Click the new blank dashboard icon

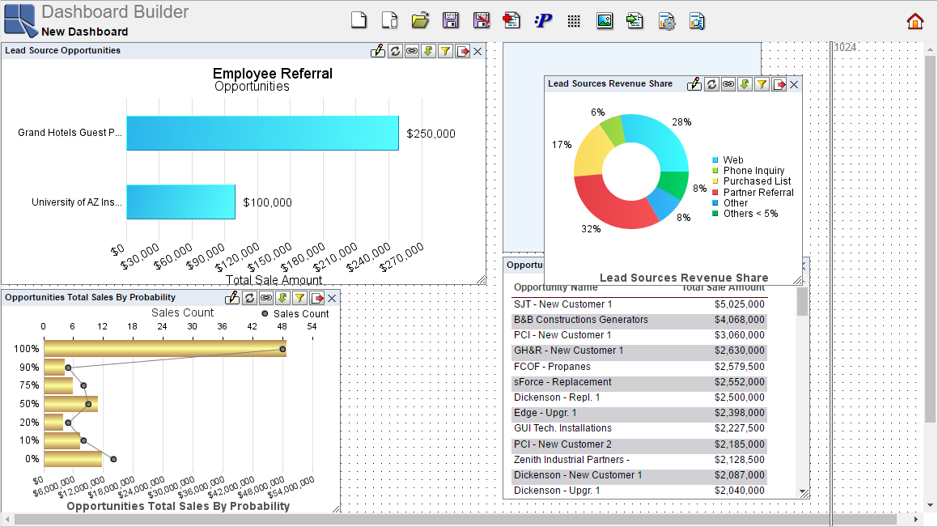(359, 21)
